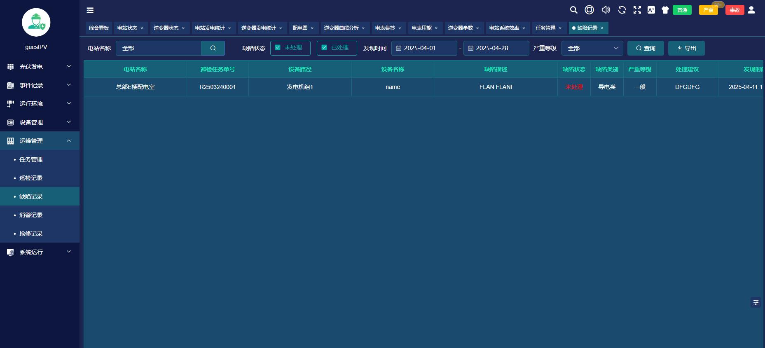Click the start date field 2025-04-01
The image size is (765, 348).
pos(424,48)
